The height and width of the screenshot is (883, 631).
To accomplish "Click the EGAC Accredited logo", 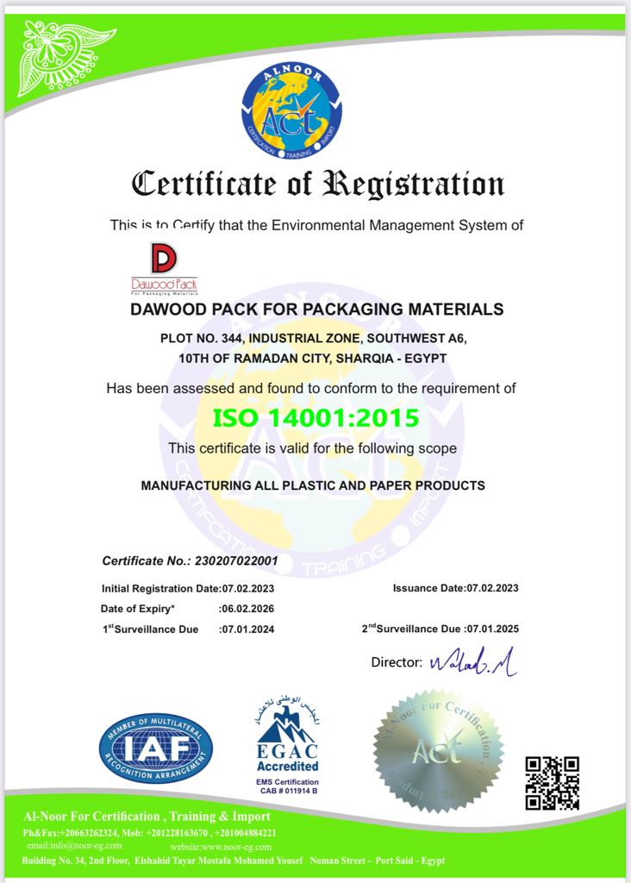I will pos(288,735).
